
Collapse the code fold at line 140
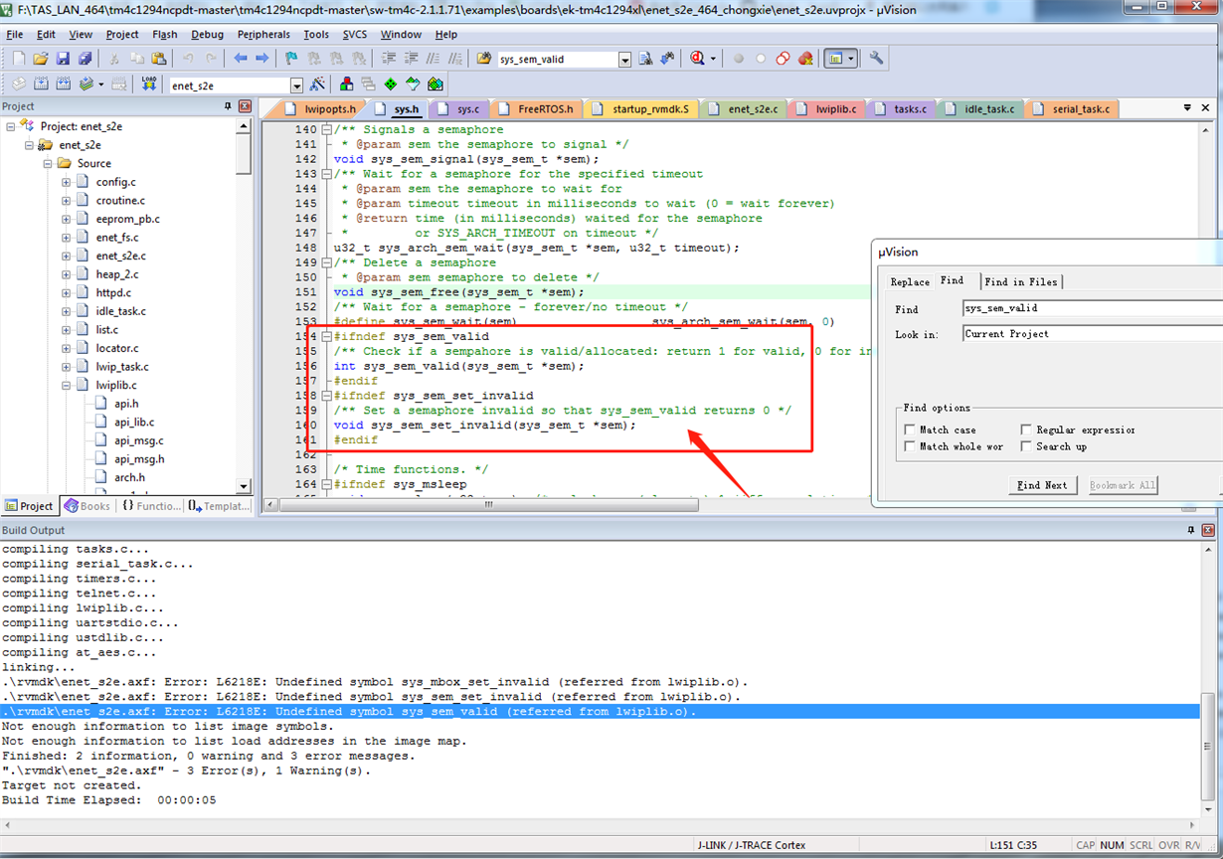327,129
